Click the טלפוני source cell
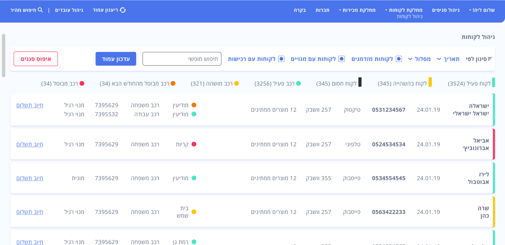The width and height of the screenshot is (505, 245). point(353,144)
